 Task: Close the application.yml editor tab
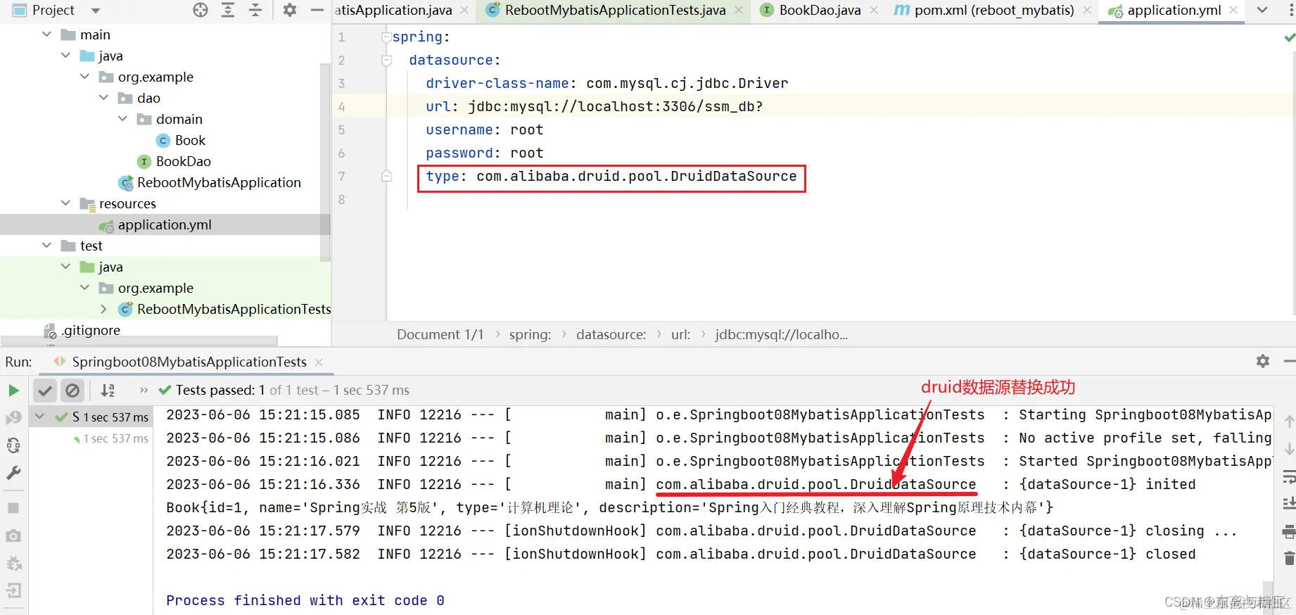[1233, 10]
